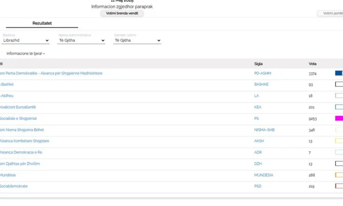Click the PS sigla
The width and height of the screenshot is (343, 206).
tap(257, 118)
